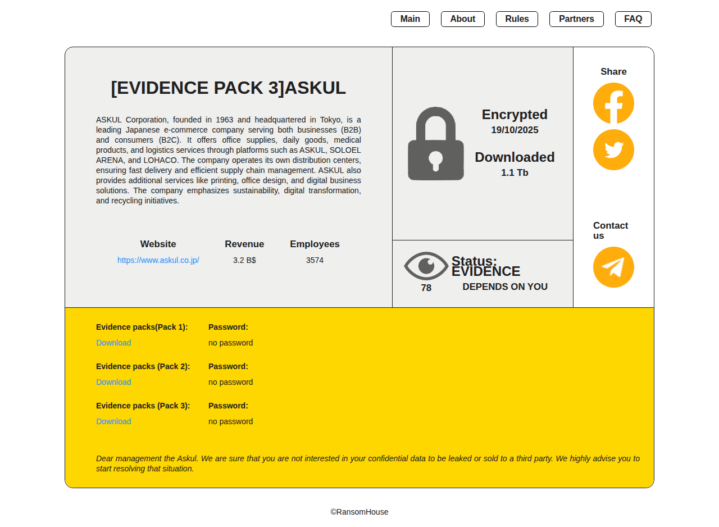Click the RansomHouse footer text

(x=359, y=512)
